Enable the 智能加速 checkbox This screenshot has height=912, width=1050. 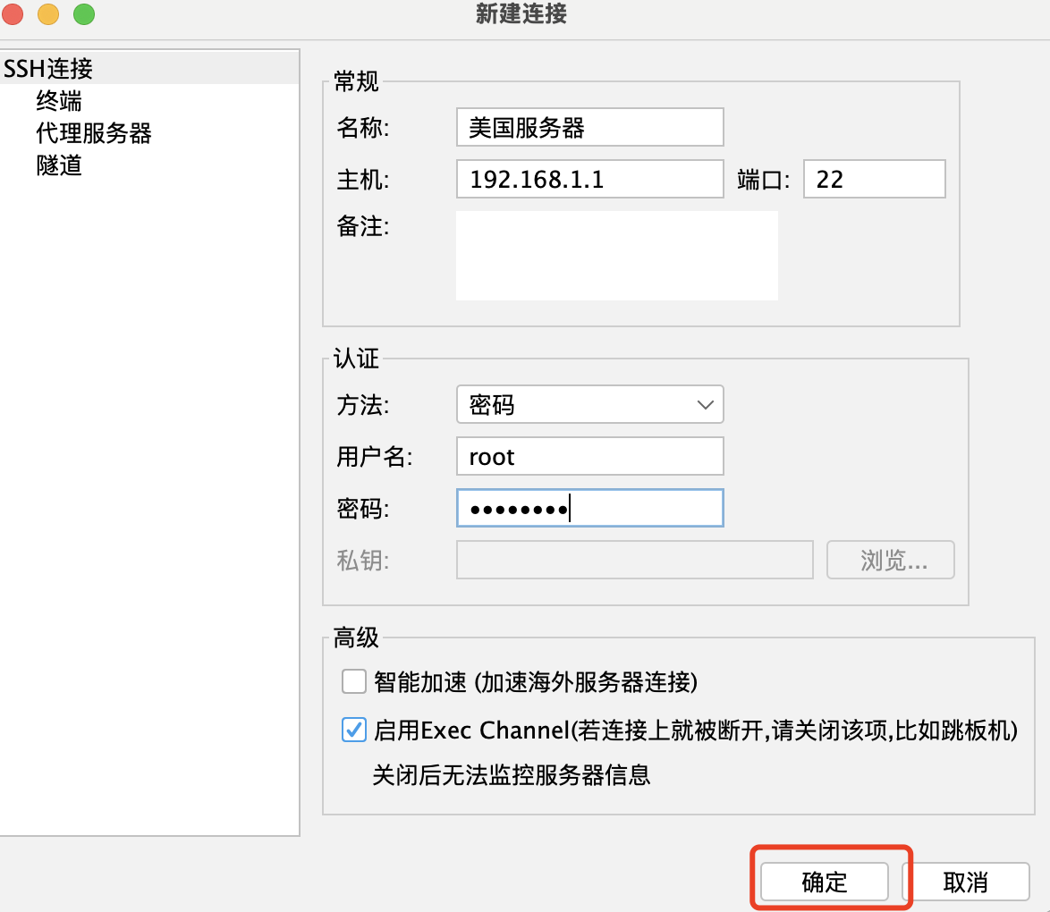(x=354, y=682)
